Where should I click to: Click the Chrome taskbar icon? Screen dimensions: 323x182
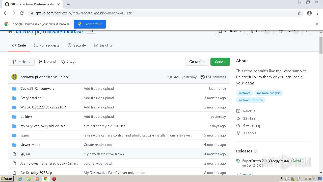pyautogui.click(x=46, y=179)
